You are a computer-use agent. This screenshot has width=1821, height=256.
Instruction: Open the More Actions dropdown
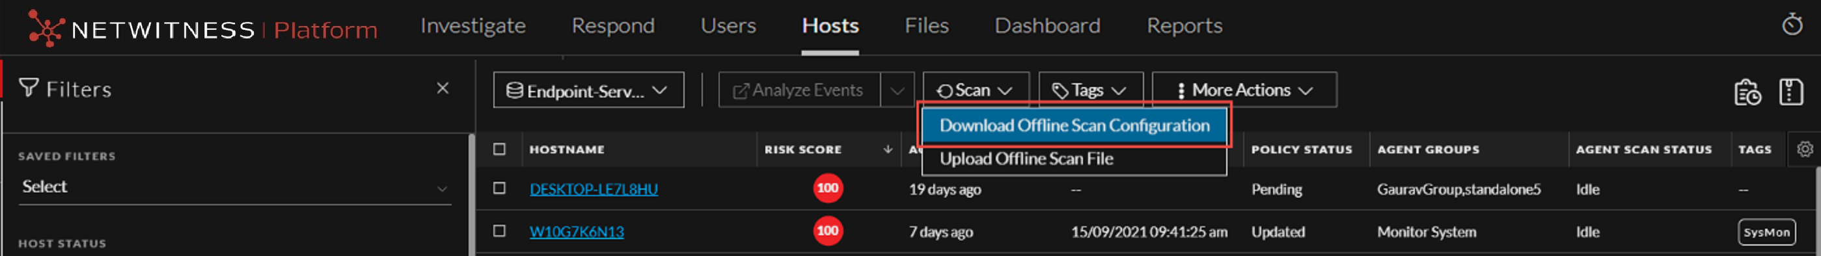1244,90
